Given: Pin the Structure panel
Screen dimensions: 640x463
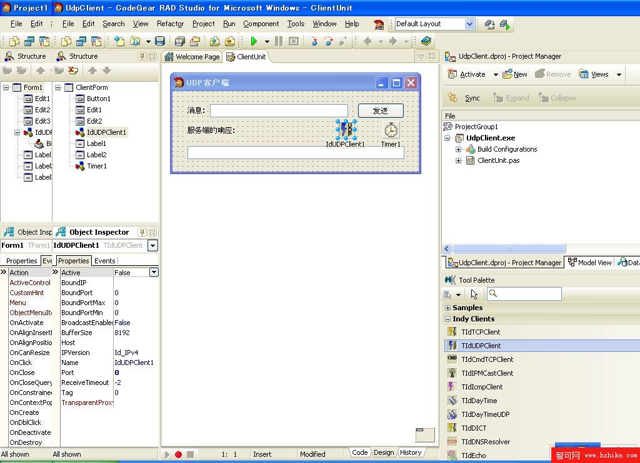Looking at the screenshot, I should tap(142, 56).
